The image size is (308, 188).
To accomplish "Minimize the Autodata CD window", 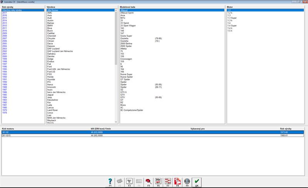I will [x=294, y=2].
